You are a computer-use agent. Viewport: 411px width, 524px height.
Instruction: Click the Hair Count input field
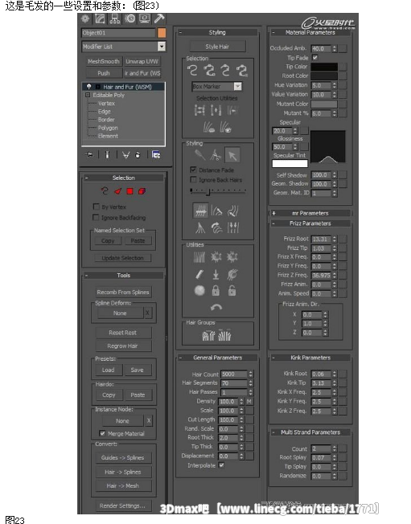(234, 375)
